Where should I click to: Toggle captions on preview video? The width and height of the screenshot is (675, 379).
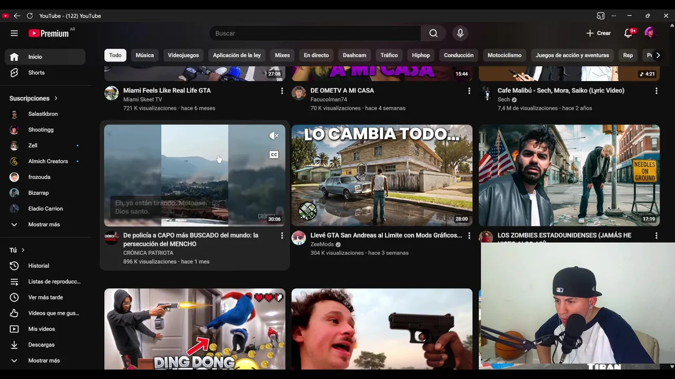click(274, 155)
